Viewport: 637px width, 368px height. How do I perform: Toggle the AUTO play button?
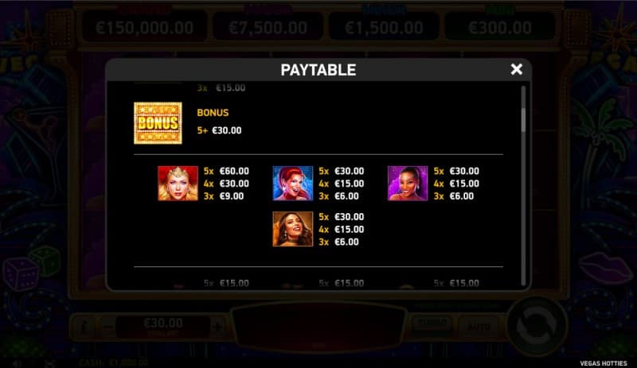pos(479,326)
